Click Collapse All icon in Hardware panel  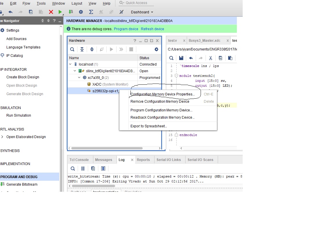click(x=82, y=49)
